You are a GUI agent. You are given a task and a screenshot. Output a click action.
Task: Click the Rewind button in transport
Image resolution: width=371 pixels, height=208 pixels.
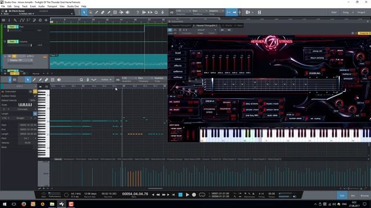tap(158, 195)
